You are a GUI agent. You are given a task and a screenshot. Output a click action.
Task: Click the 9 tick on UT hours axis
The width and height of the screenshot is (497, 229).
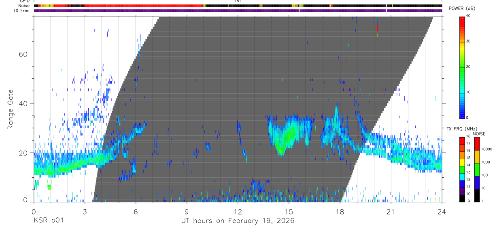pyautogui.click(x=187, y=211)
